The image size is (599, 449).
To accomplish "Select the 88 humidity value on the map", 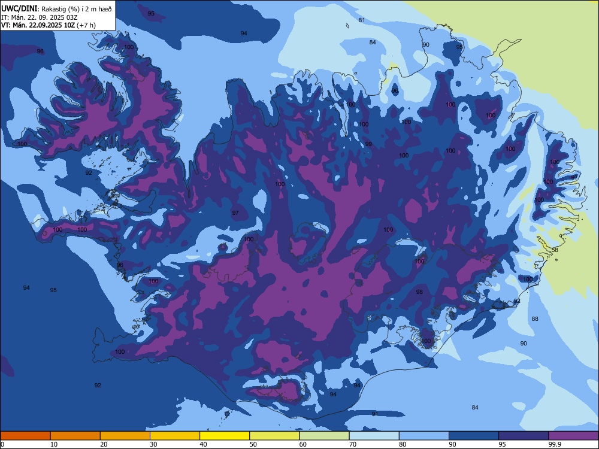I will coord(535,319).
